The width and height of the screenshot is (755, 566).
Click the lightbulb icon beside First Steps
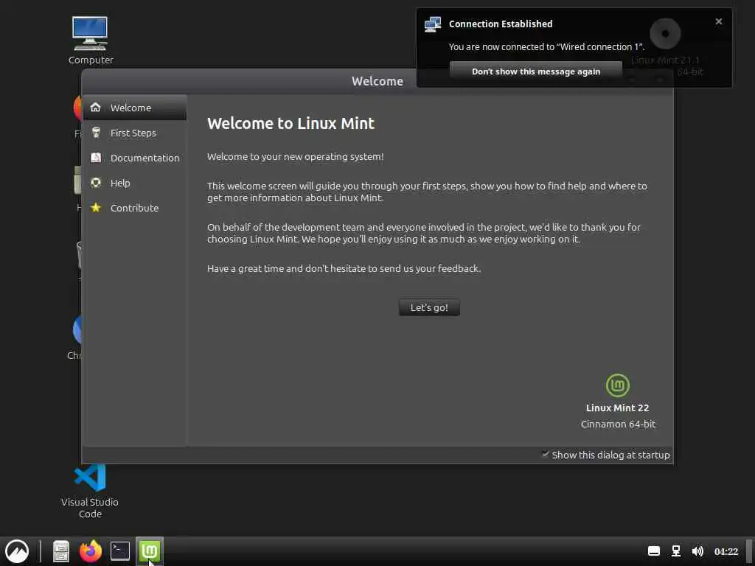click(x=96, y=133)
